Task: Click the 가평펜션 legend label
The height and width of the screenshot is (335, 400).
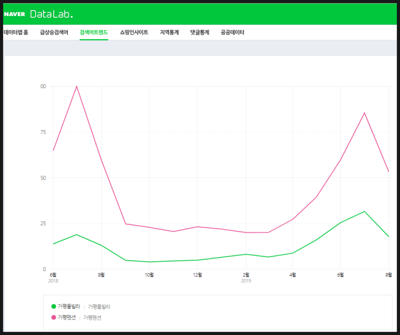Action: pyautogui.click(x=67, y=317)
